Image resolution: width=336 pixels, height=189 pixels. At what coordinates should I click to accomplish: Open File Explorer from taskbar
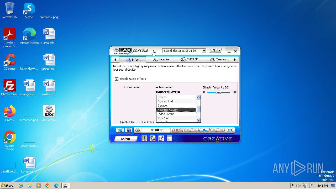coord(30,186)
